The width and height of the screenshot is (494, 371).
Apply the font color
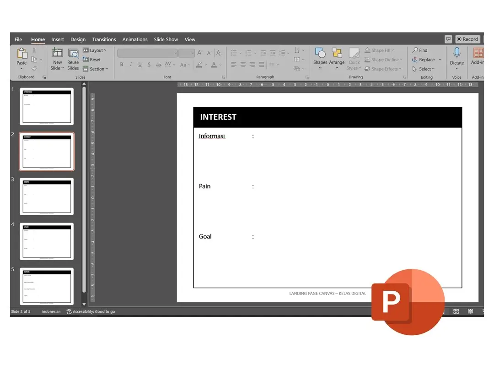pos(214,65)
